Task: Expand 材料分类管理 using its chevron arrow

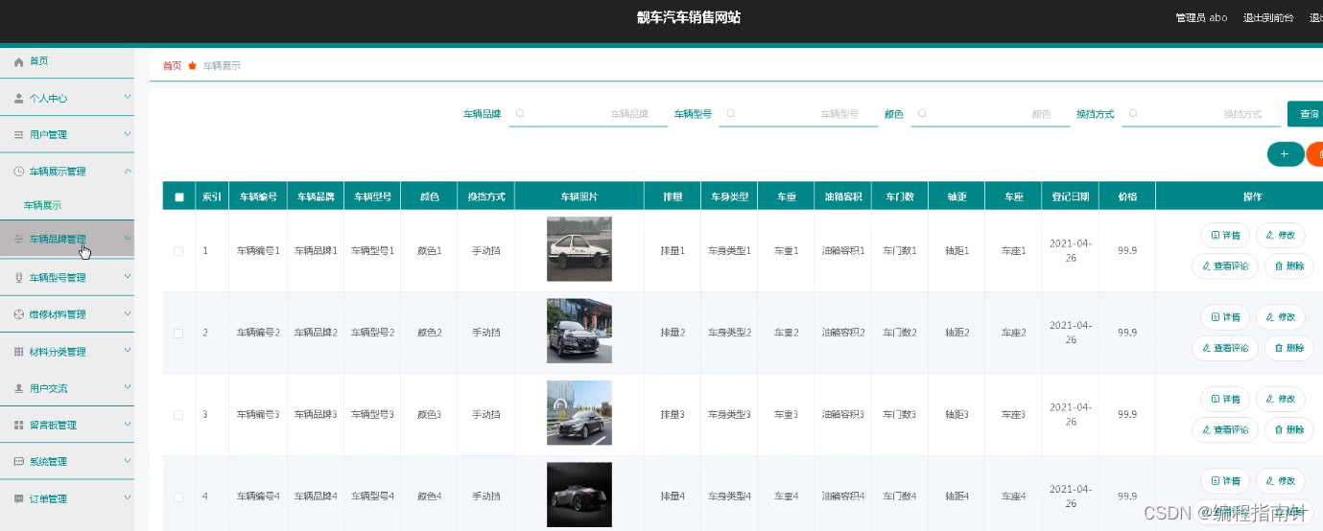Action: [x=128, y=351]
